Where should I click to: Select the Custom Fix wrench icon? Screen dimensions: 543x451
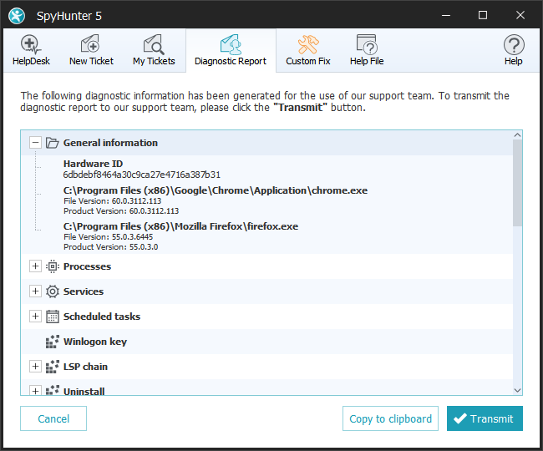pos(307,45)
